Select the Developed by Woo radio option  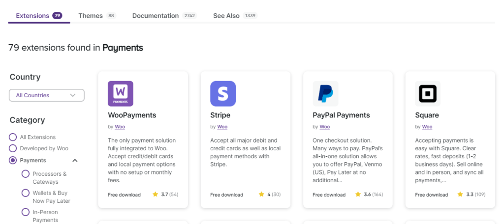[x=13, y=148]
